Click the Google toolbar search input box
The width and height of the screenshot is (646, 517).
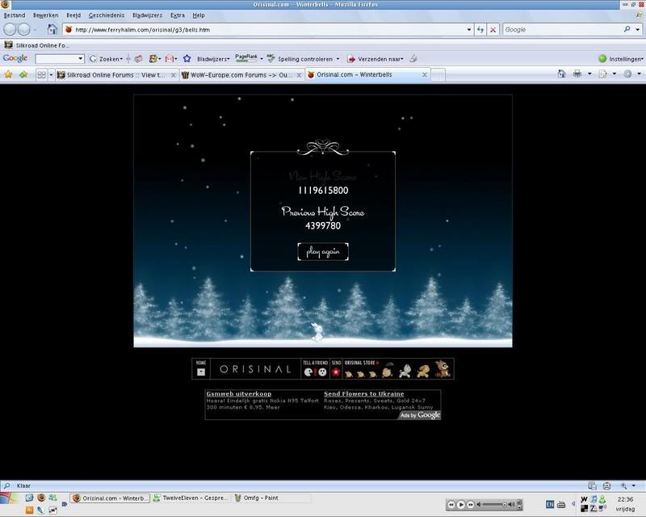coord(56,59)
